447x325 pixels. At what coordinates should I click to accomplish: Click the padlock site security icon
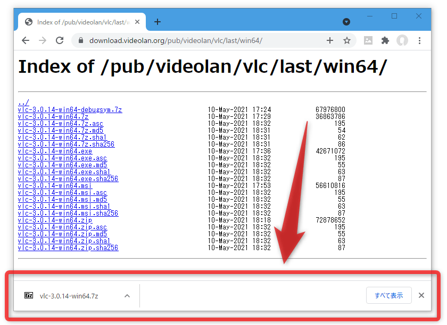(81, 41)
